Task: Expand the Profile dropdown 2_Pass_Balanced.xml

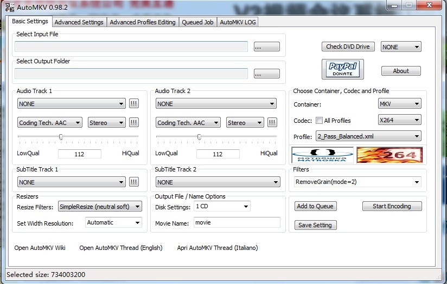Action: coord(369,136)
